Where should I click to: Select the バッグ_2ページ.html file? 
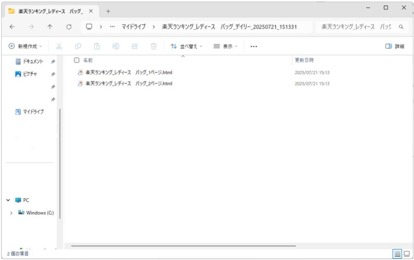click(129, 83)
